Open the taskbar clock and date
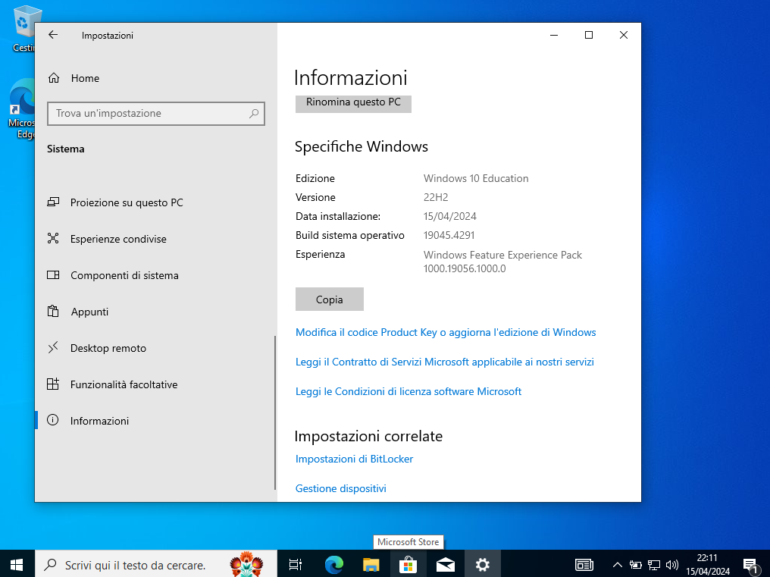770x577 pixels. tap(708, 564)
